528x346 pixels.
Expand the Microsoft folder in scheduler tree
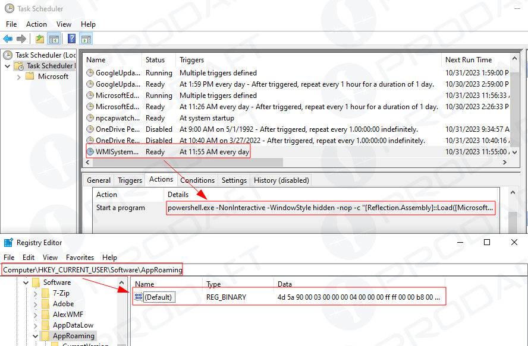click(19, 77)
